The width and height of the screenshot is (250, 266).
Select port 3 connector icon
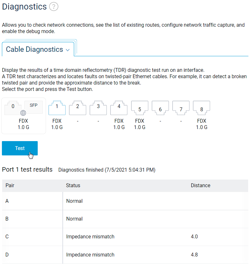coord(98,108)
